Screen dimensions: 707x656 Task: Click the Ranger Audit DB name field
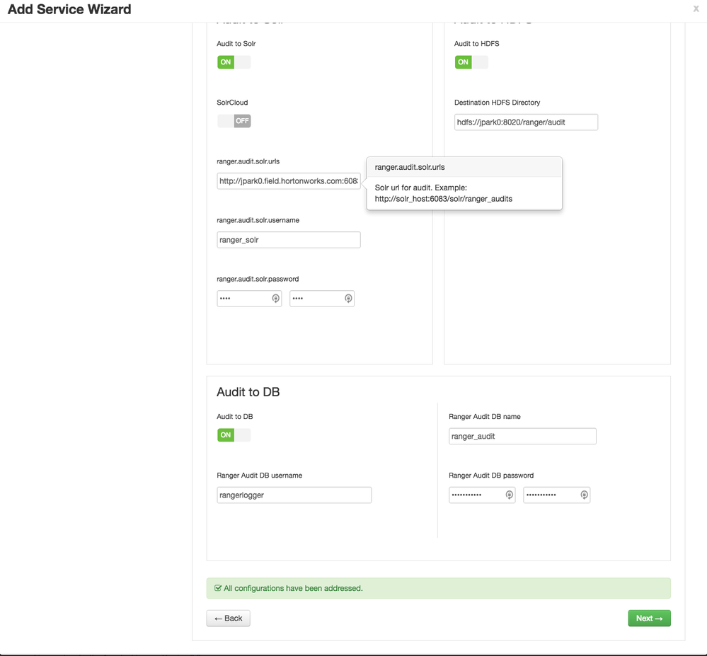522,437
